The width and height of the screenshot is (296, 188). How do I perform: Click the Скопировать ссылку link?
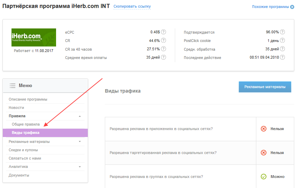(x=132, y=7)
